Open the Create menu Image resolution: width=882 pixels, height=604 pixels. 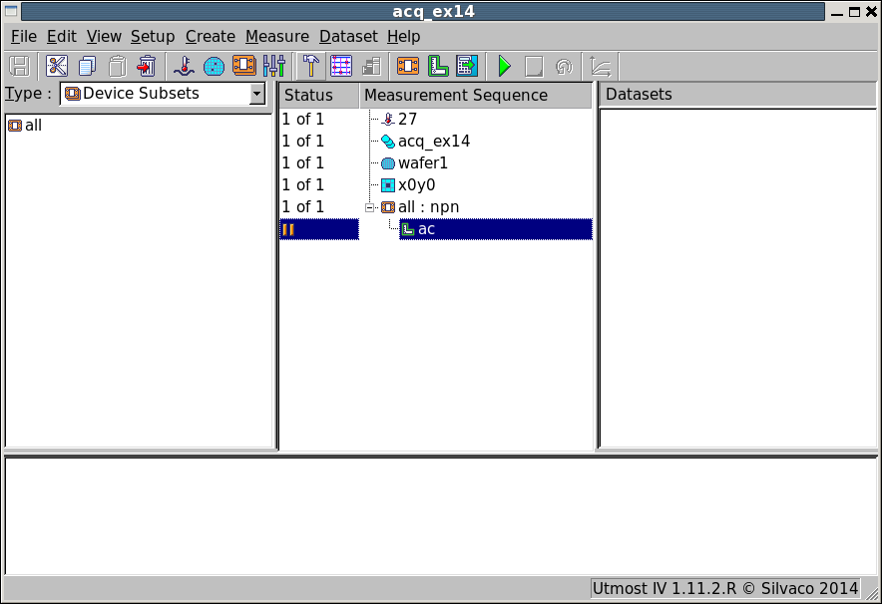[x=211, y=37]
